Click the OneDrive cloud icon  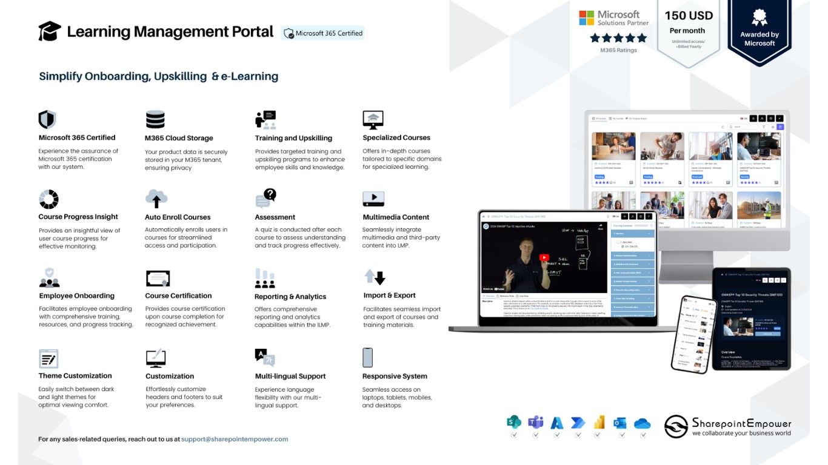tap(642, 423)
